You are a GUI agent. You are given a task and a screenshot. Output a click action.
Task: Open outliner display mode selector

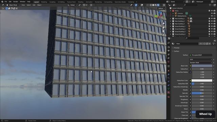pyautogui.click(x=174, y=5)
